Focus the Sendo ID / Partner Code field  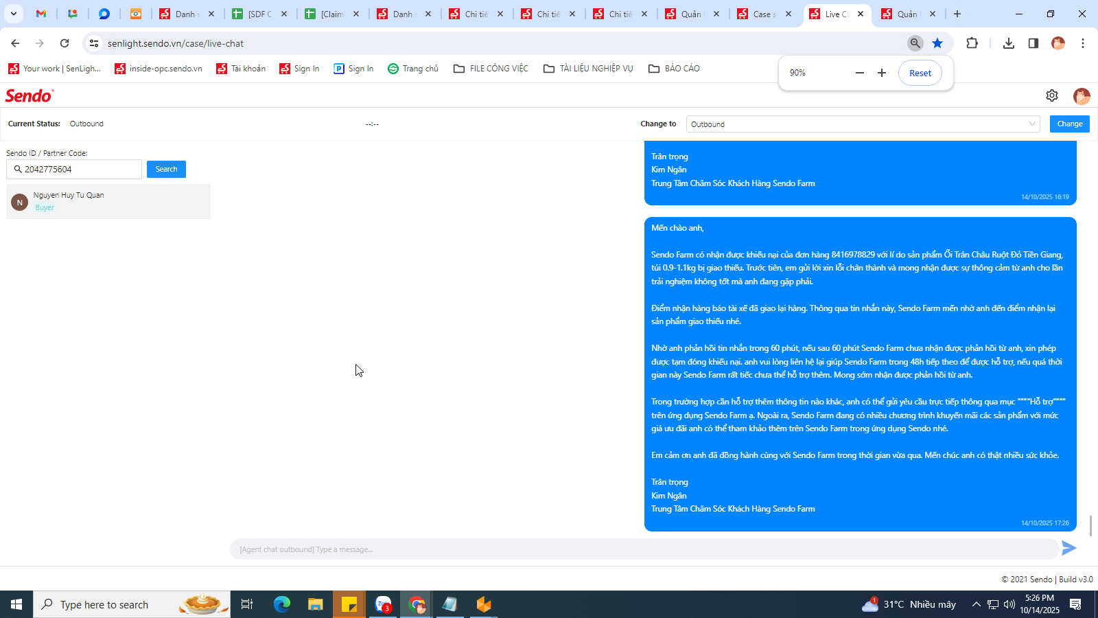point(74,169)
